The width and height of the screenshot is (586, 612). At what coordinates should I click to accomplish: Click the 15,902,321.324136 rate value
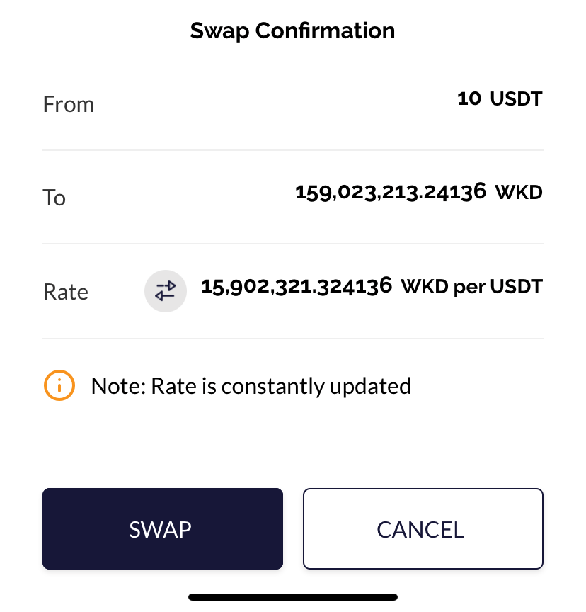[x=297, y=286]
